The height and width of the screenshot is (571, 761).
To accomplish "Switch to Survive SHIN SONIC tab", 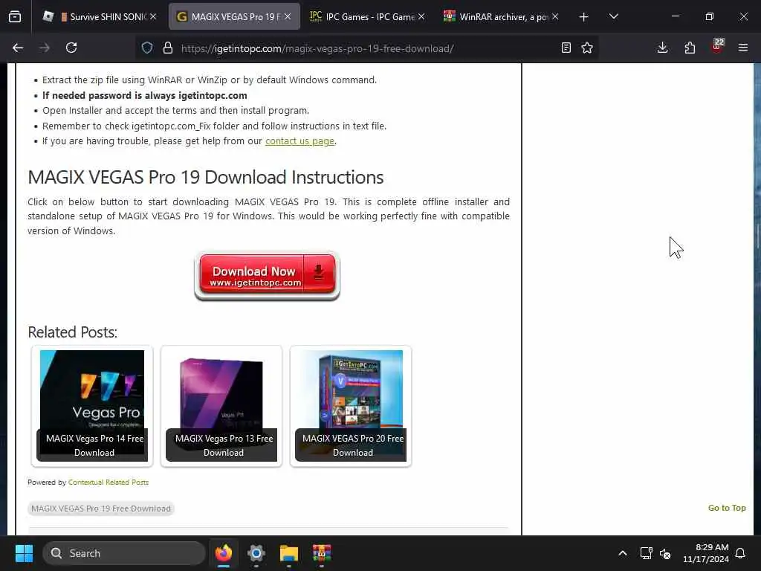I will (x=100, y=16).
